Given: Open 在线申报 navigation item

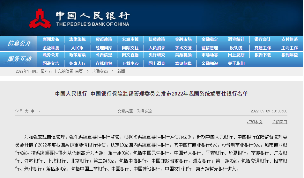Looking at the screenshot, I should [104, 63].
